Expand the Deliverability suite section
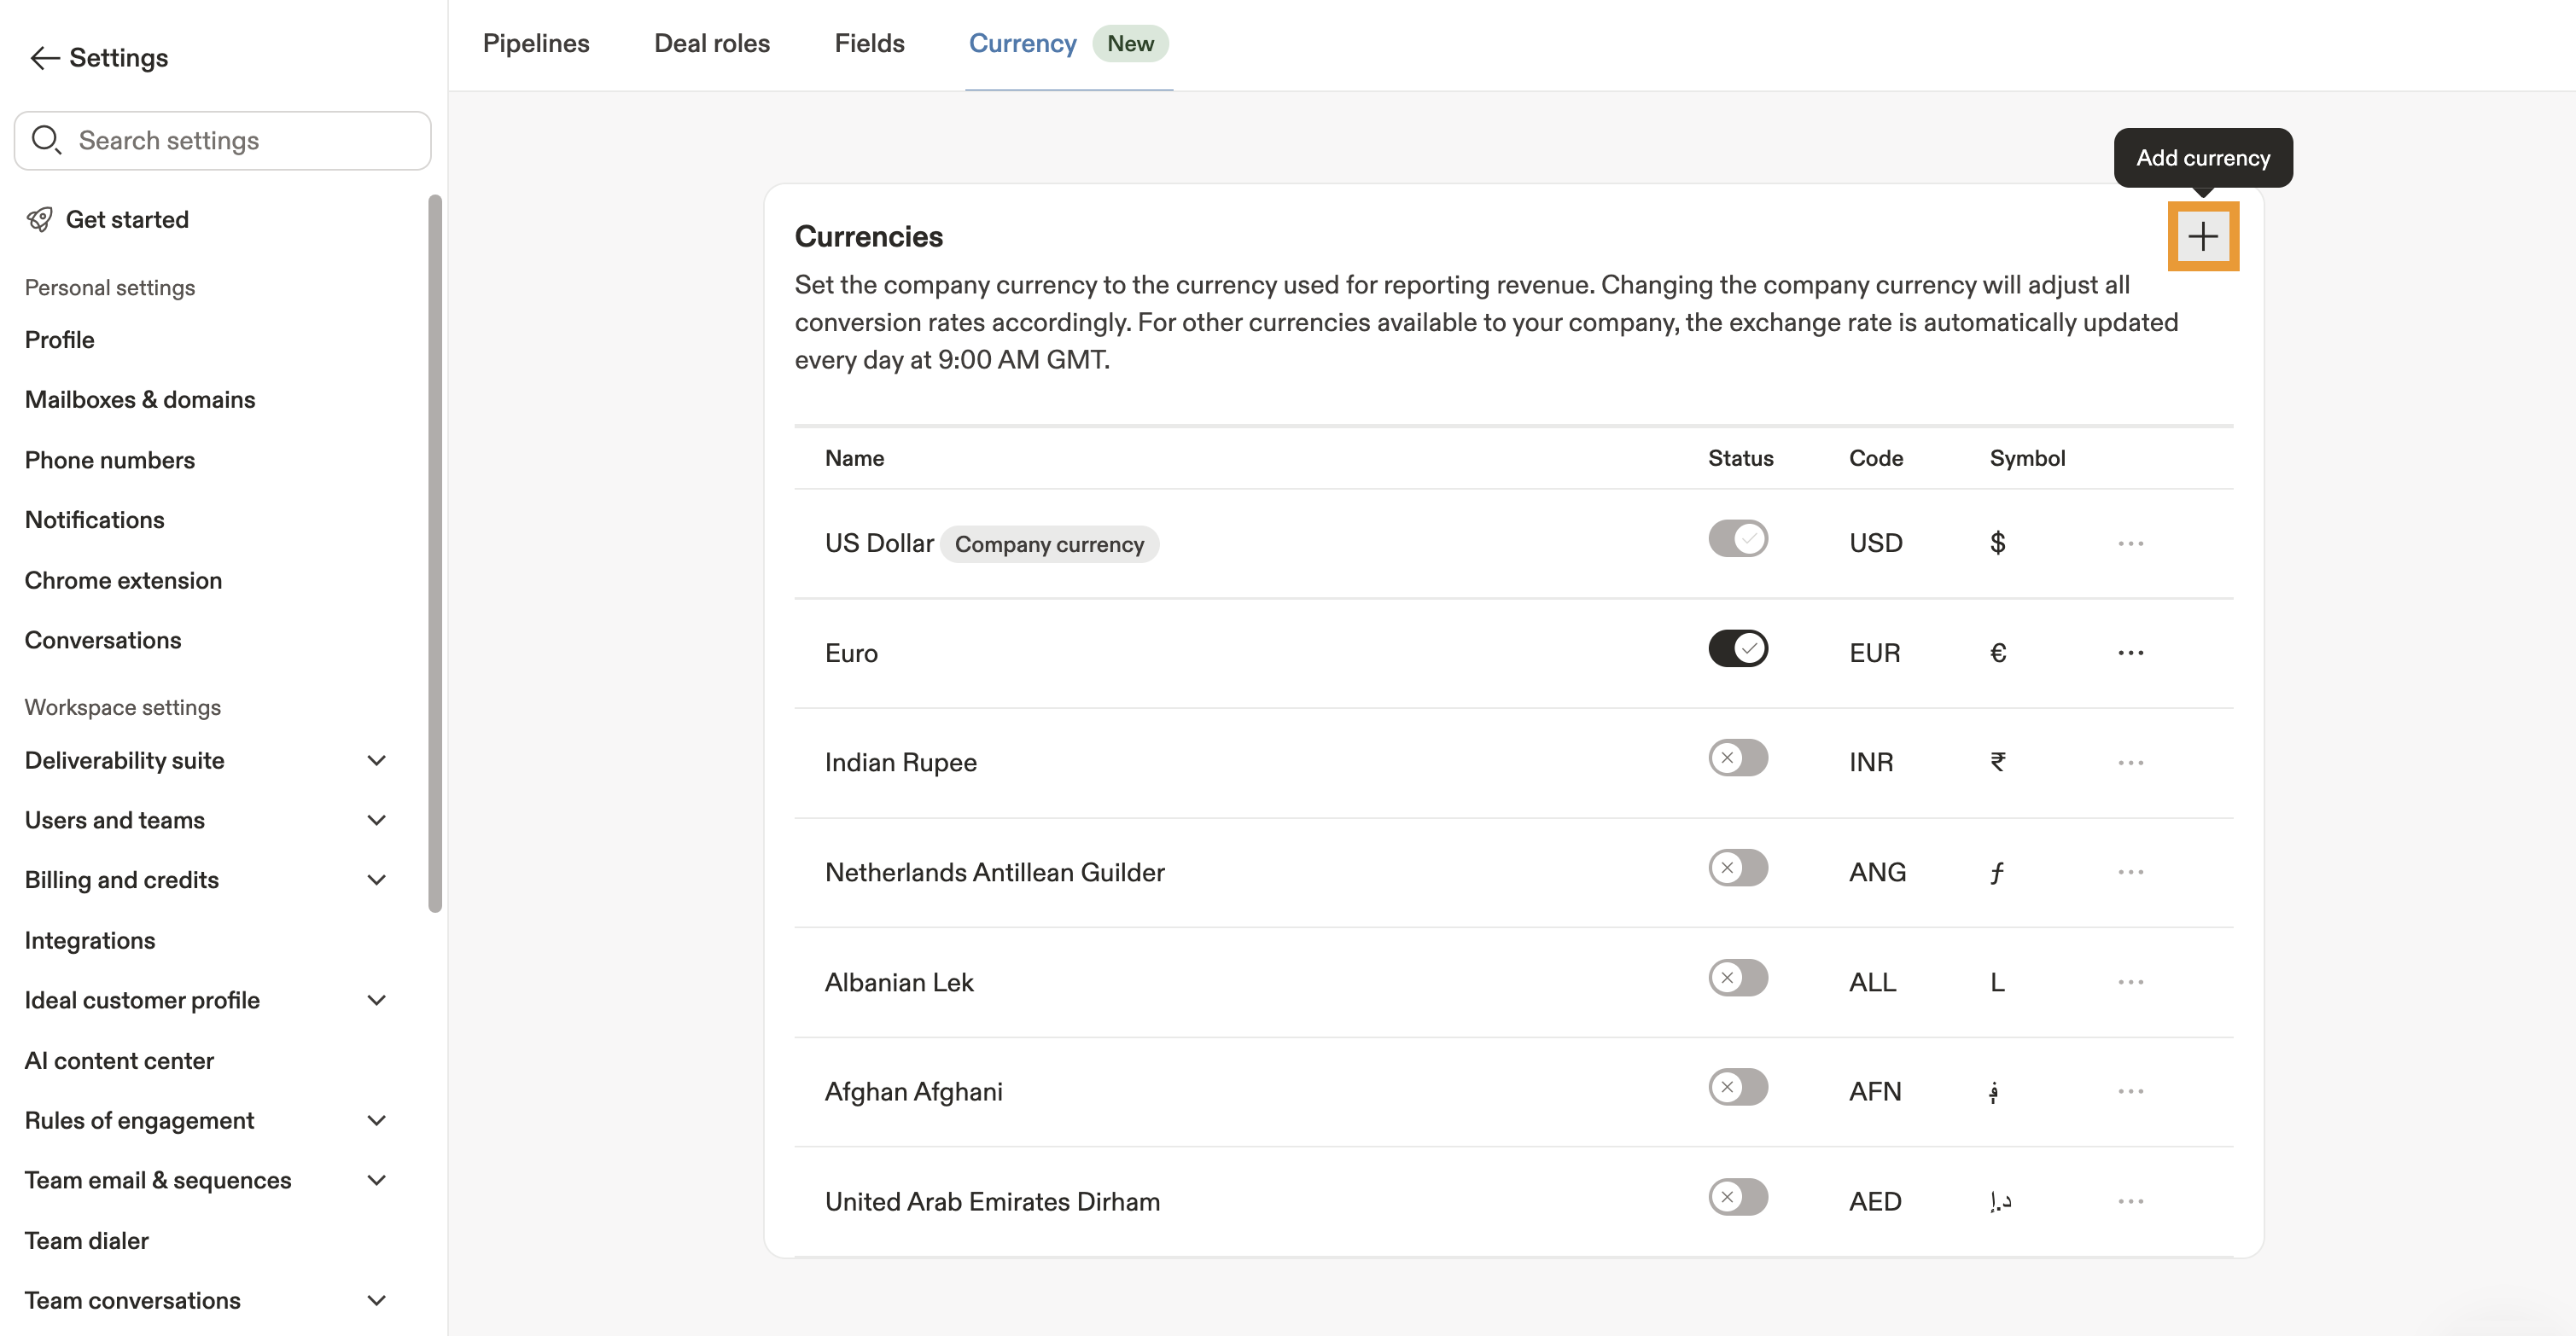The width and height of the screenshot is (2576, 1336). click(376, 760)
